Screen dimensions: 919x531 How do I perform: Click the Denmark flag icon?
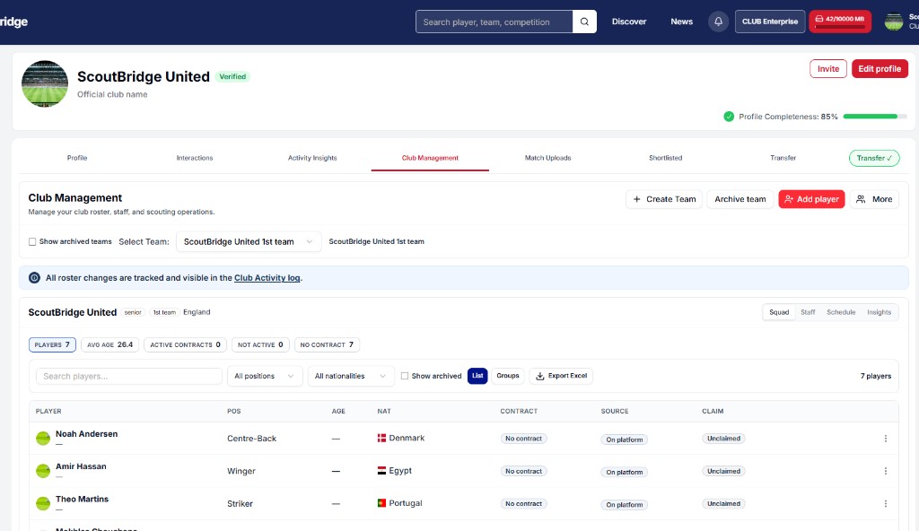tap(381, 438)
